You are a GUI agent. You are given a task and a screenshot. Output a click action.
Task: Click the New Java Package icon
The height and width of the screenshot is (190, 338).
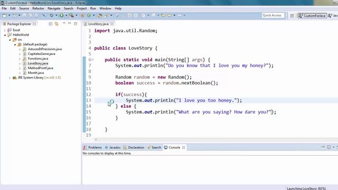pos(82,15)
